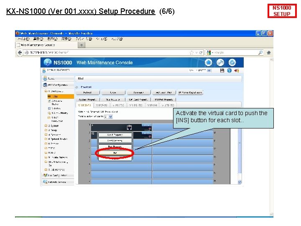Collapse the 1.Configuration folder
The height and width of the screenshot is (226, 301).
point(54,91)
